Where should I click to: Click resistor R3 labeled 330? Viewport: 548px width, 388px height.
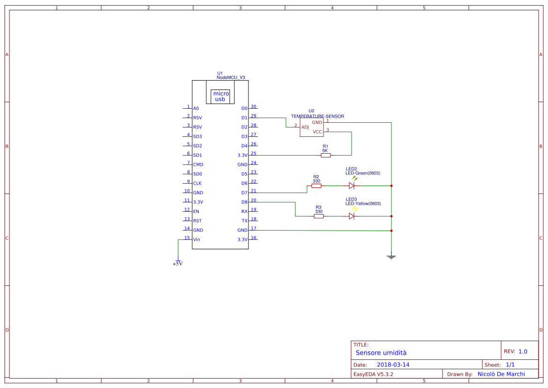tap(318, 216)
